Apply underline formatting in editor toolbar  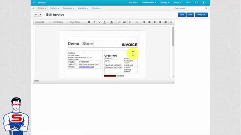point(99,22)
